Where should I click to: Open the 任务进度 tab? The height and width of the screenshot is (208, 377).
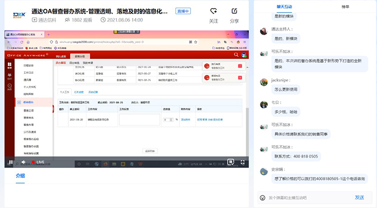(79, 92)
